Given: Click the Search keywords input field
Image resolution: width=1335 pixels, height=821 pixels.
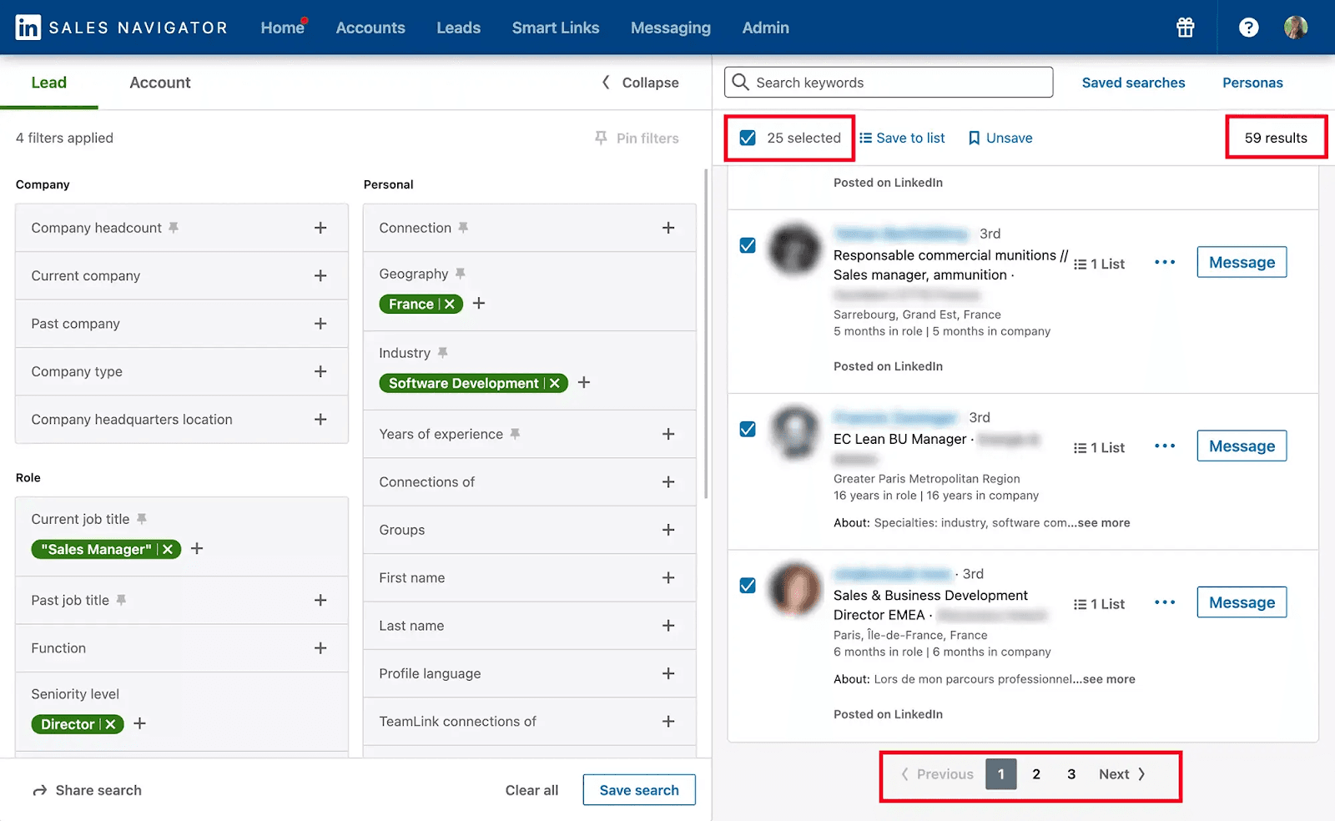Looking at the screenshot, I should (889, 83).
